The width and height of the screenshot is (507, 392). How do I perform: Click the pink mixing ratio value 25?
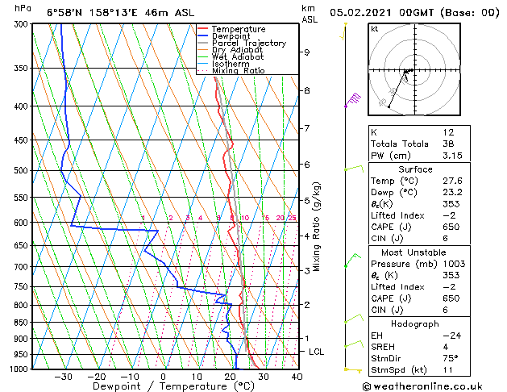[x=292, y=218]
